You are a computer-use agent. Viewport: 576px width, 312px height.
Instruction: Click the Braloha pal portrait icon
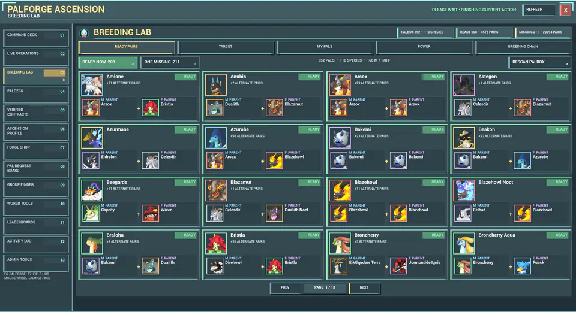pos(92,243)
